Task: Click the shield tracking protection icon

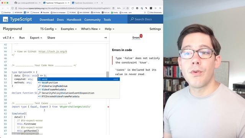Action: (12, 8)
